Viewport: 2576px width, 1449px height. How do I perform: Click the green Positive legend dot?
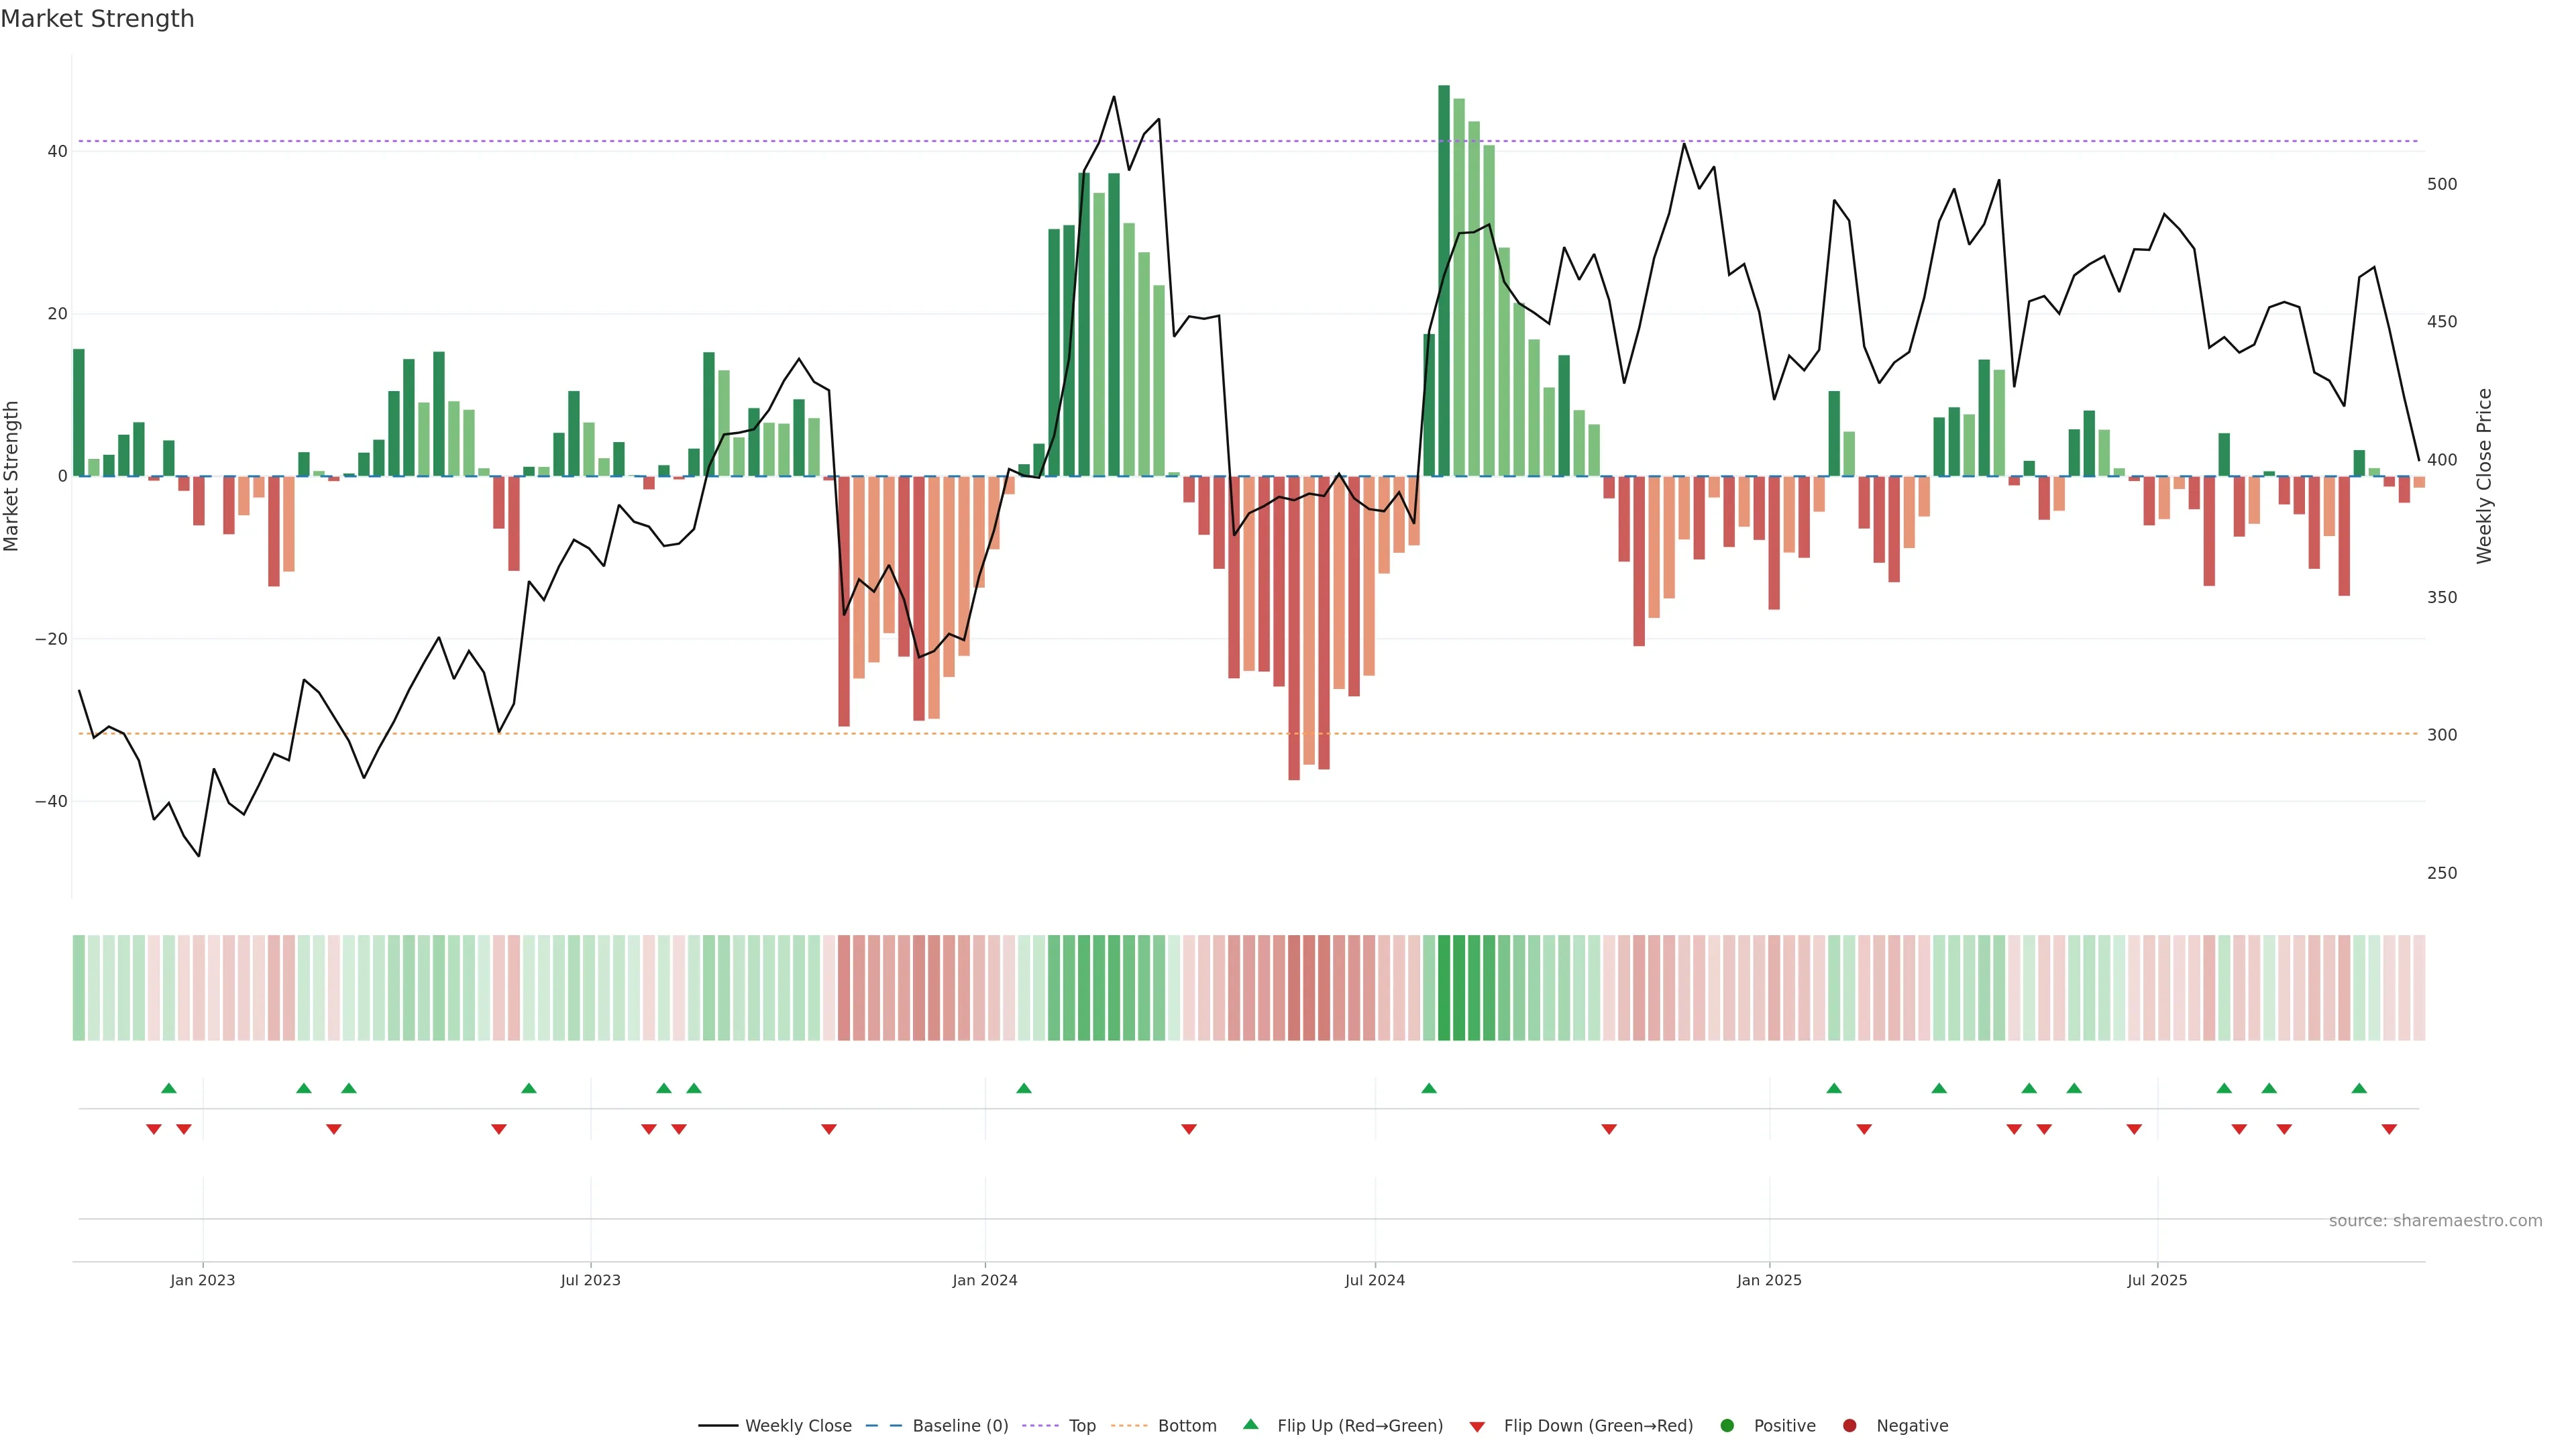point(1727,1426)
